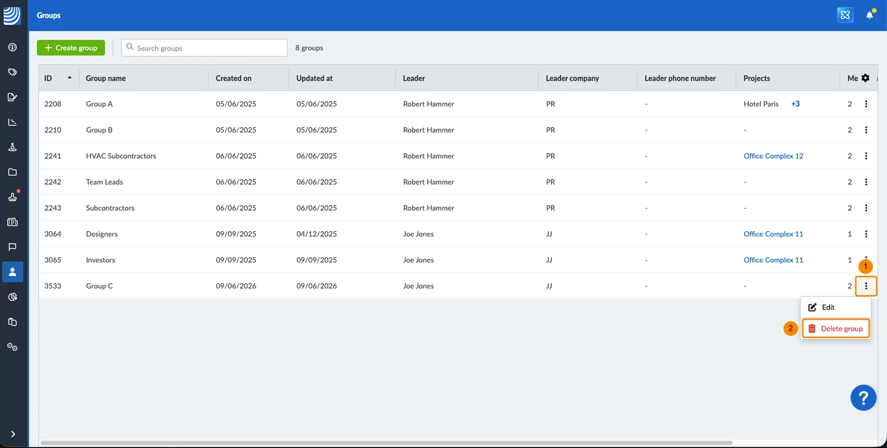Click Joe Jones leader in Group C row
887x448 pixels.
pyautogui.click(x=419, y=286)
